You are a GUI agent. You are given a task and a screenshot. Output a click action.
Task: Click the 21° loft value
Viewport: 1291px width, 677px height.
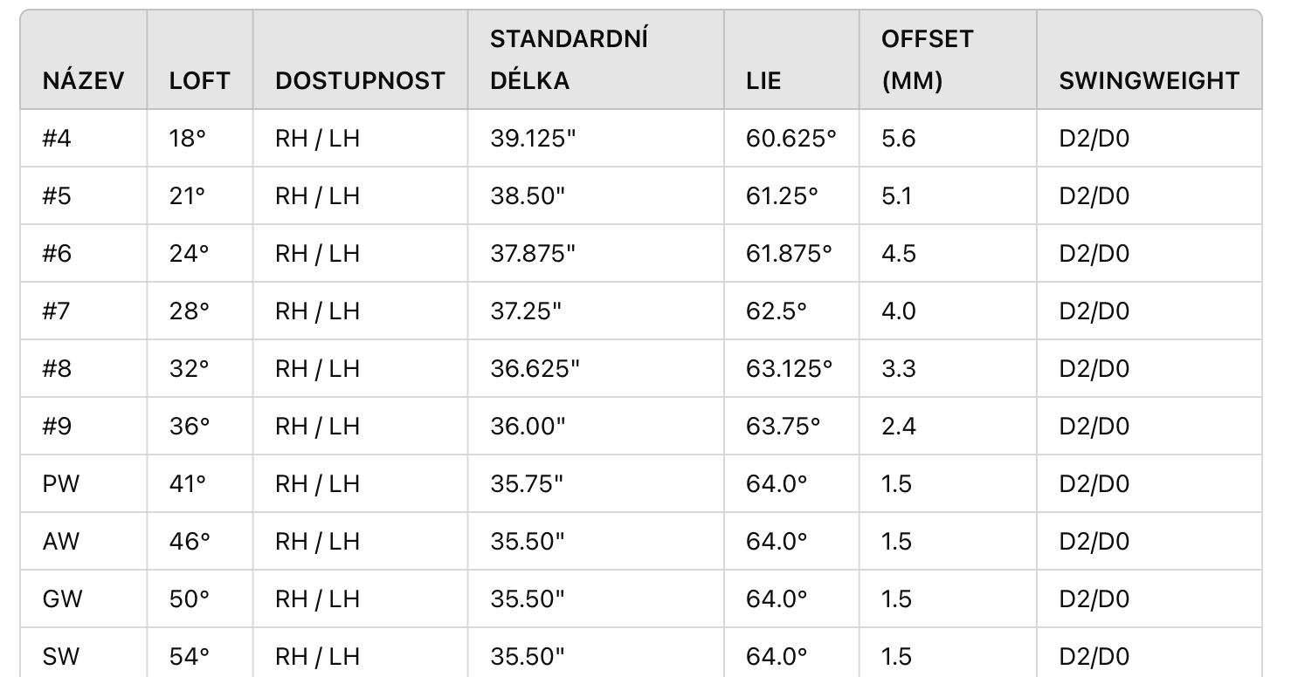188,195
